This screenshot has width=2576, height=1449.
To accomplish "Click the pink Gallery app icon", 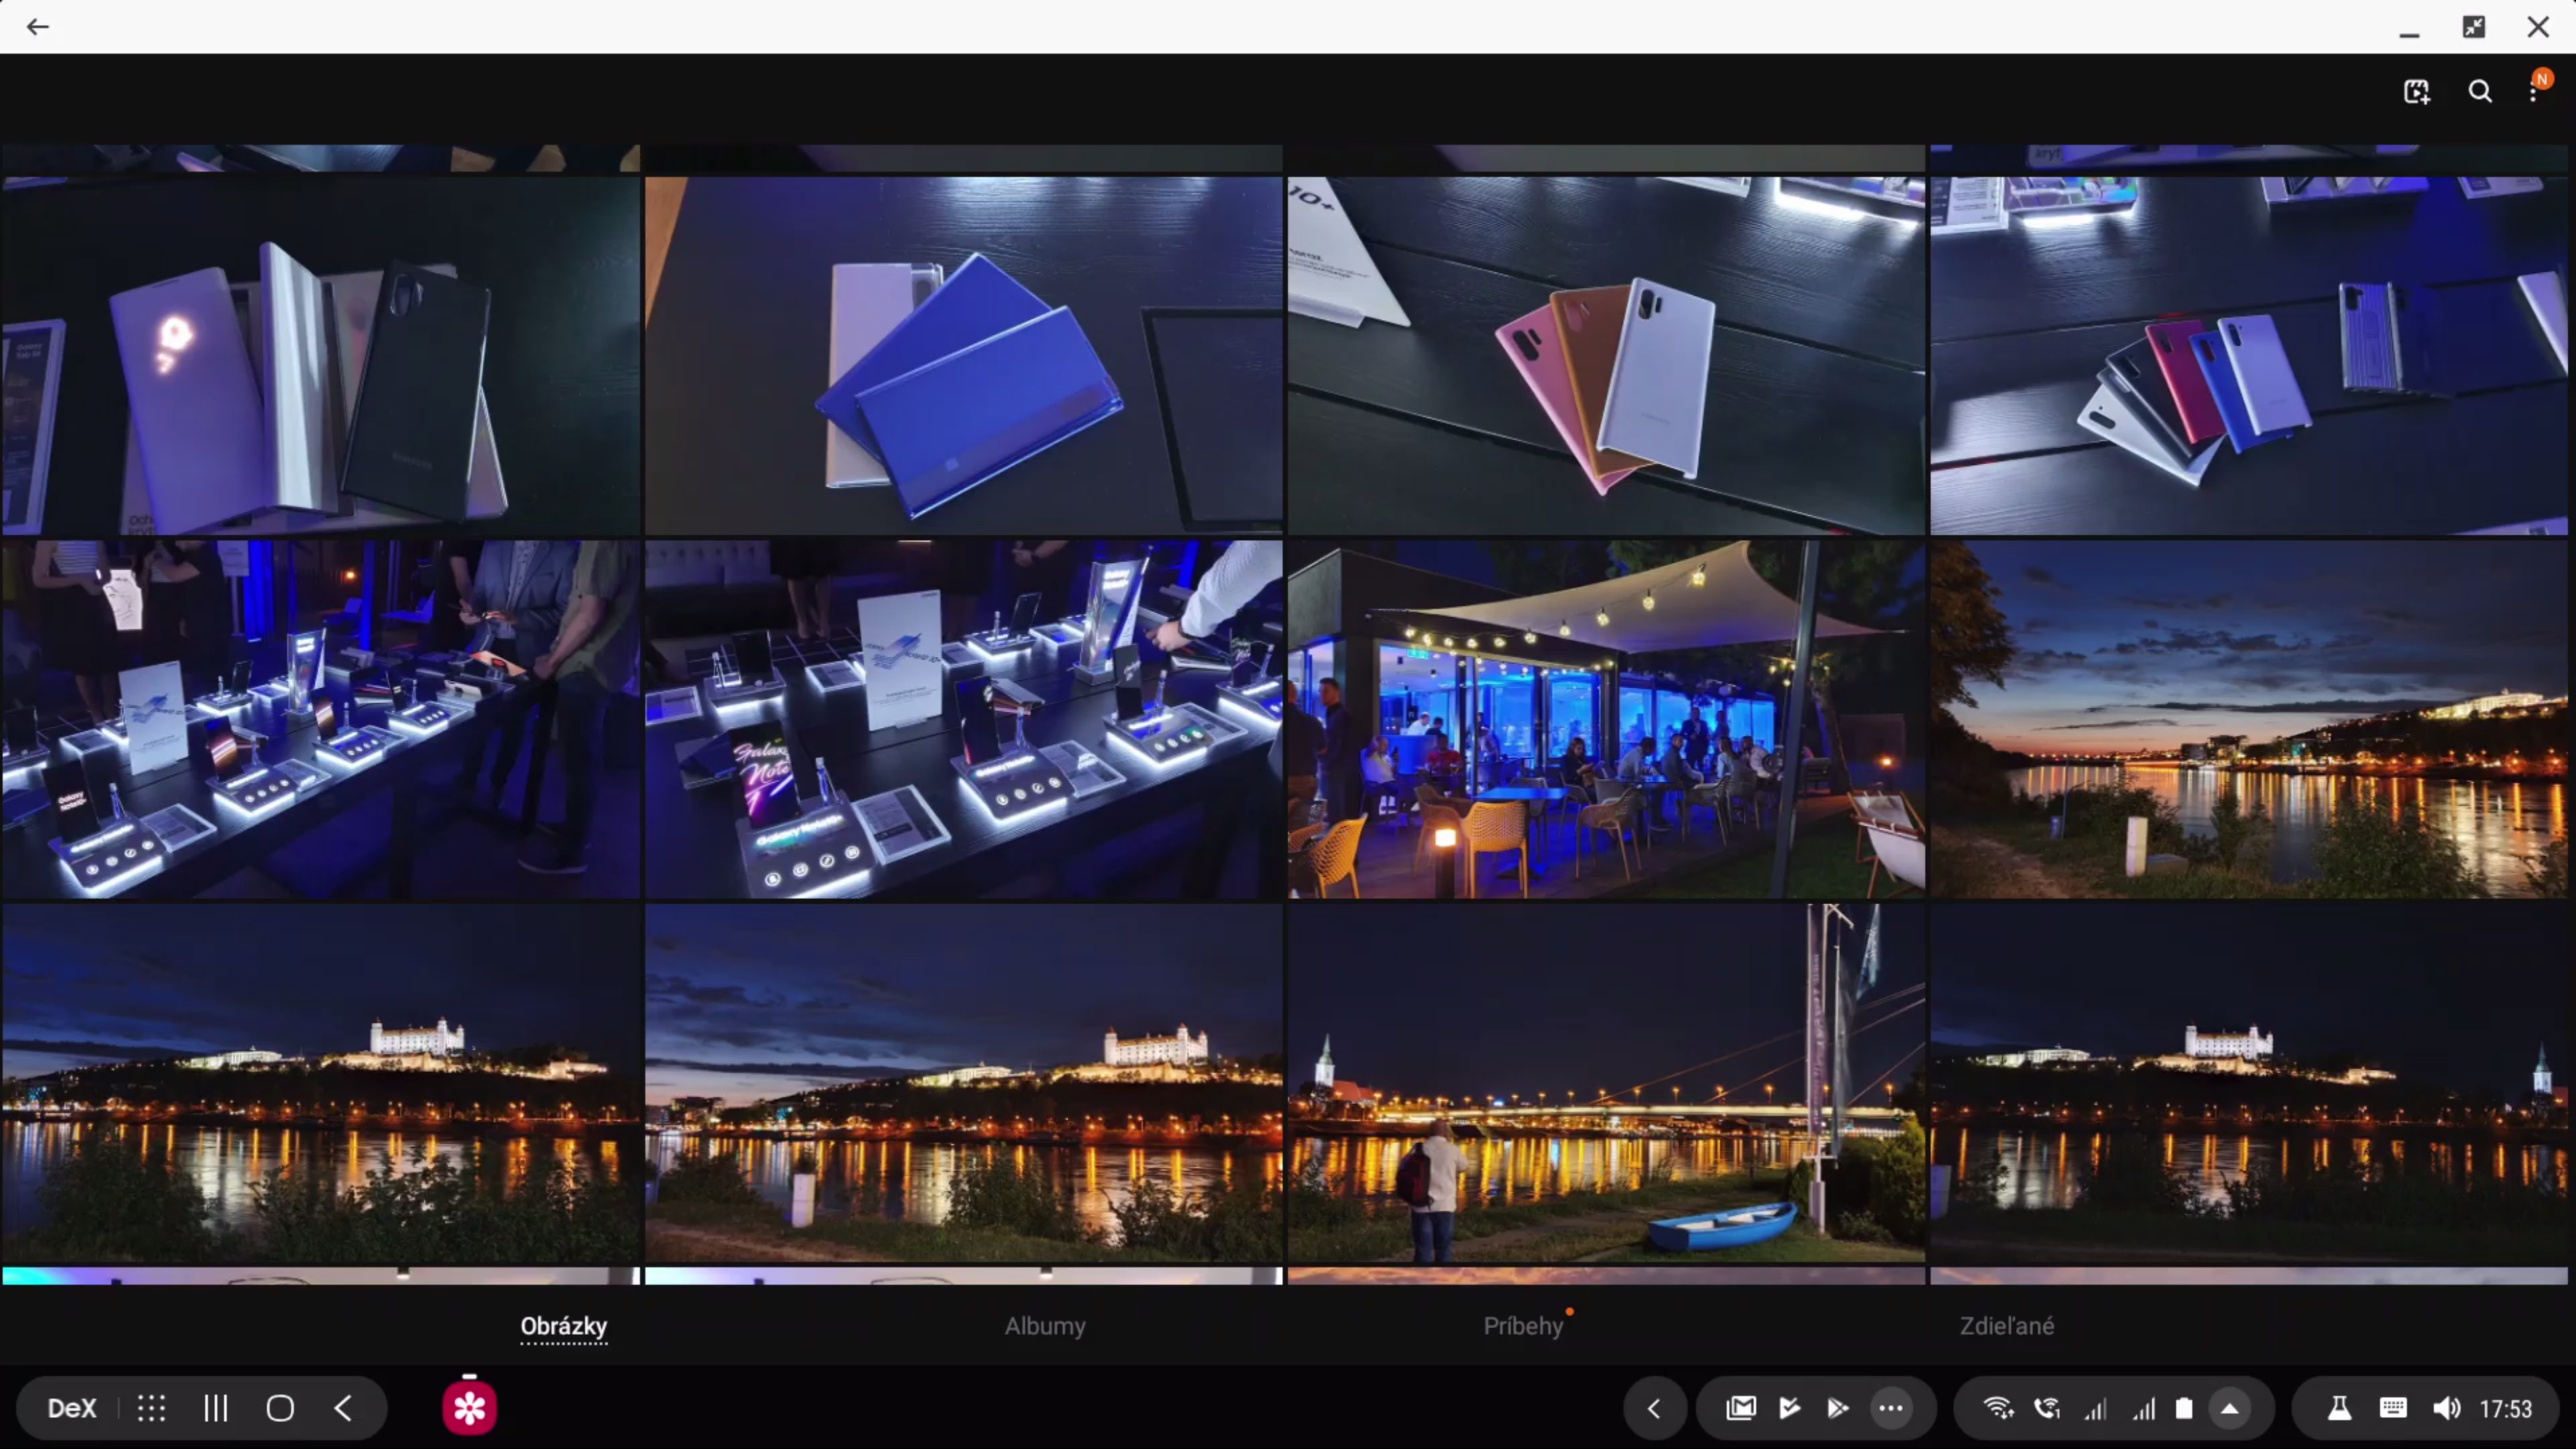I will (x=469, y=1408).
